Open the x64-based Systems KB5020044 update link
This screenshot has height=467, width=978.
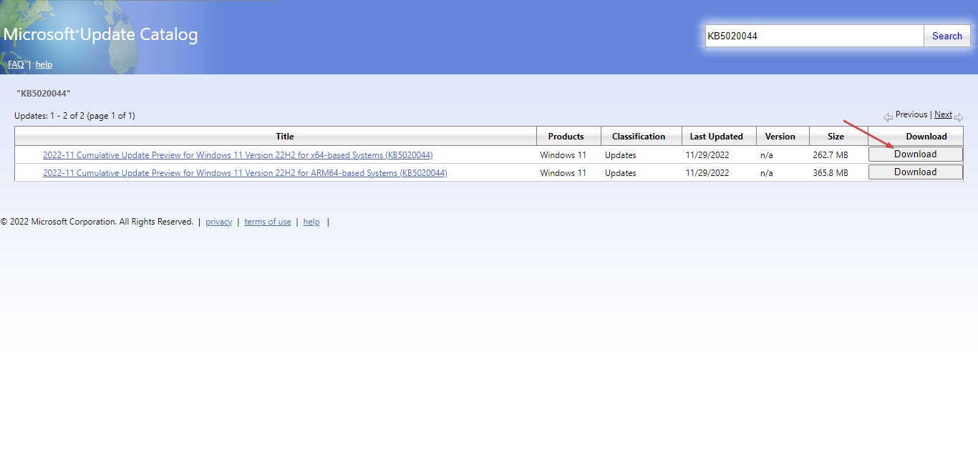238,155
